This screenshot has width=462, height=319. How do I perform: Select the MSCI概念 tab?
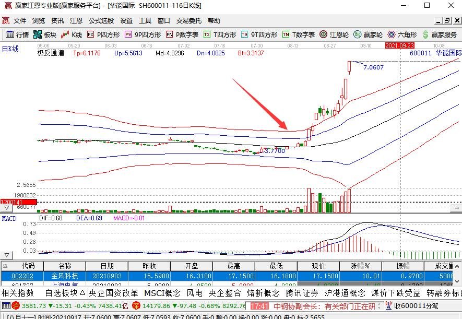162,293
